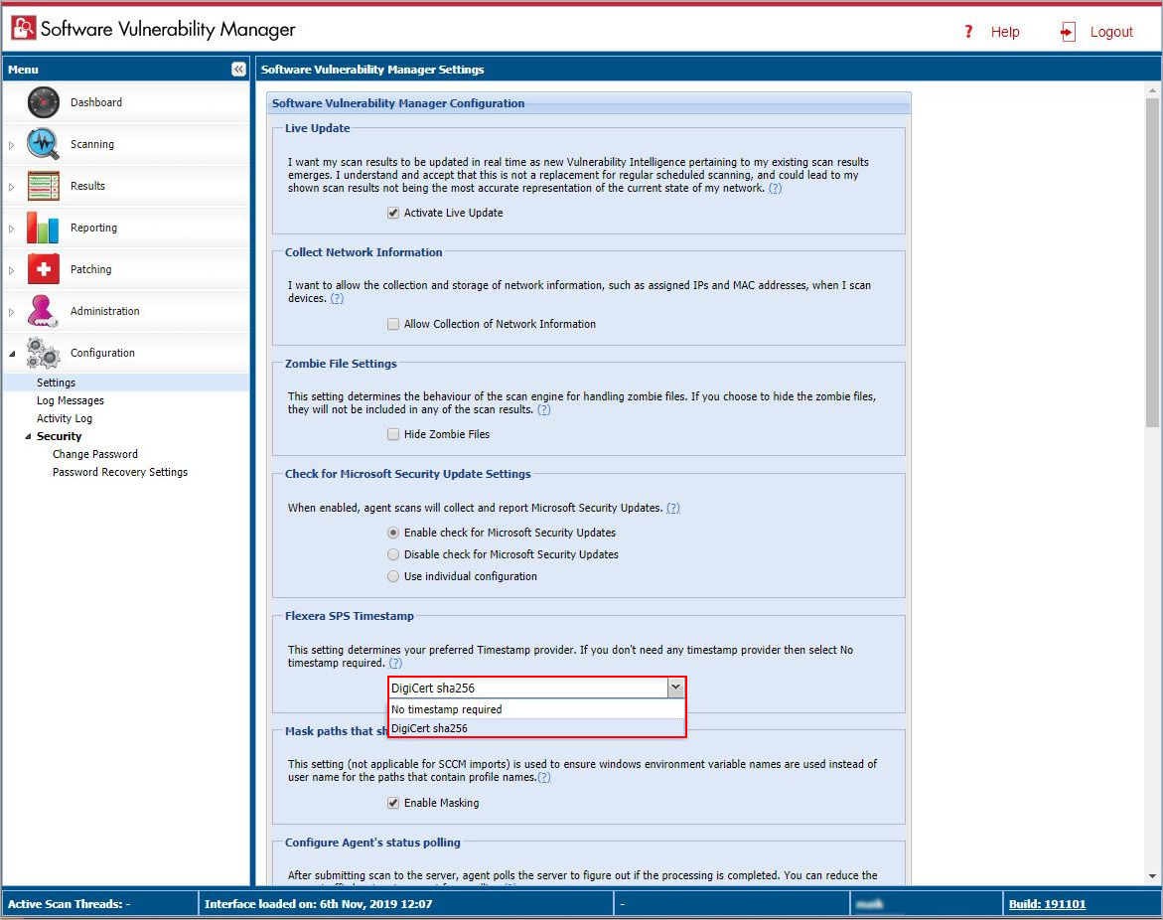Click the Interface loaded on status text

tap(318, 904)
